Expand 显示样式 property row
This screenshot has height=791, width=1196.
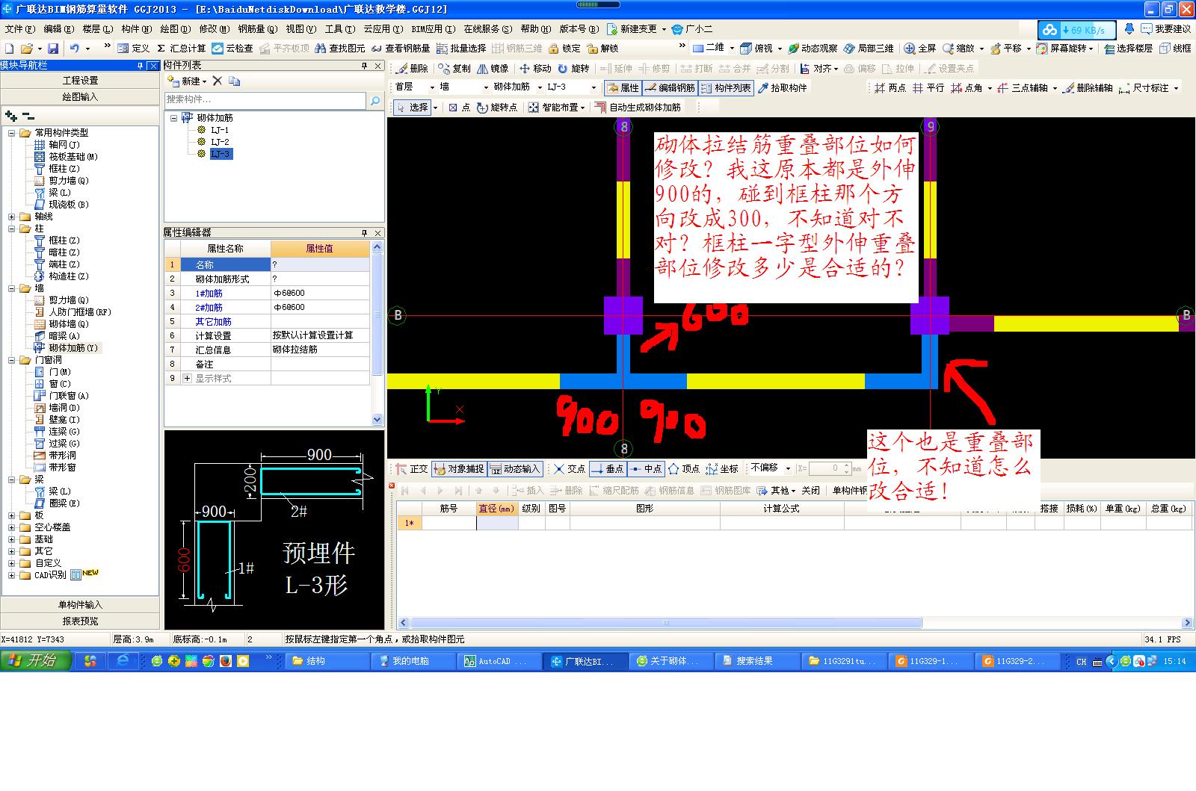187,379
